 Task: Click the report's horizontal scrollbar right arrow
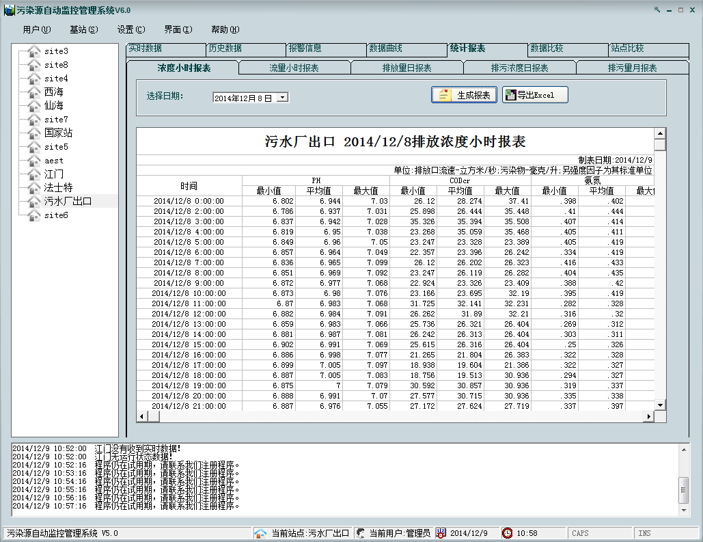(x=650, y=416)
